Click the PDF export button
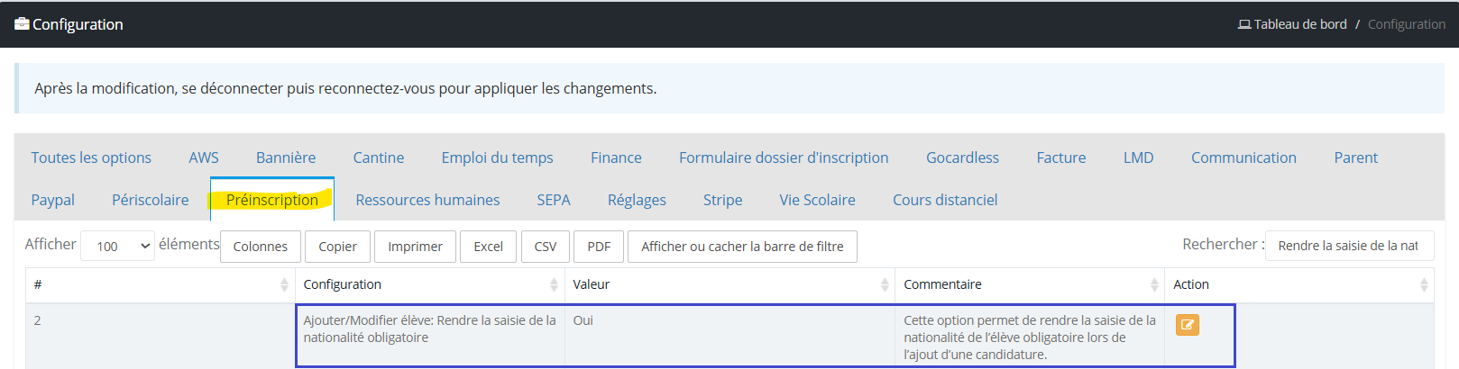This screenshot has height=369, width=1459. point(599,247)
